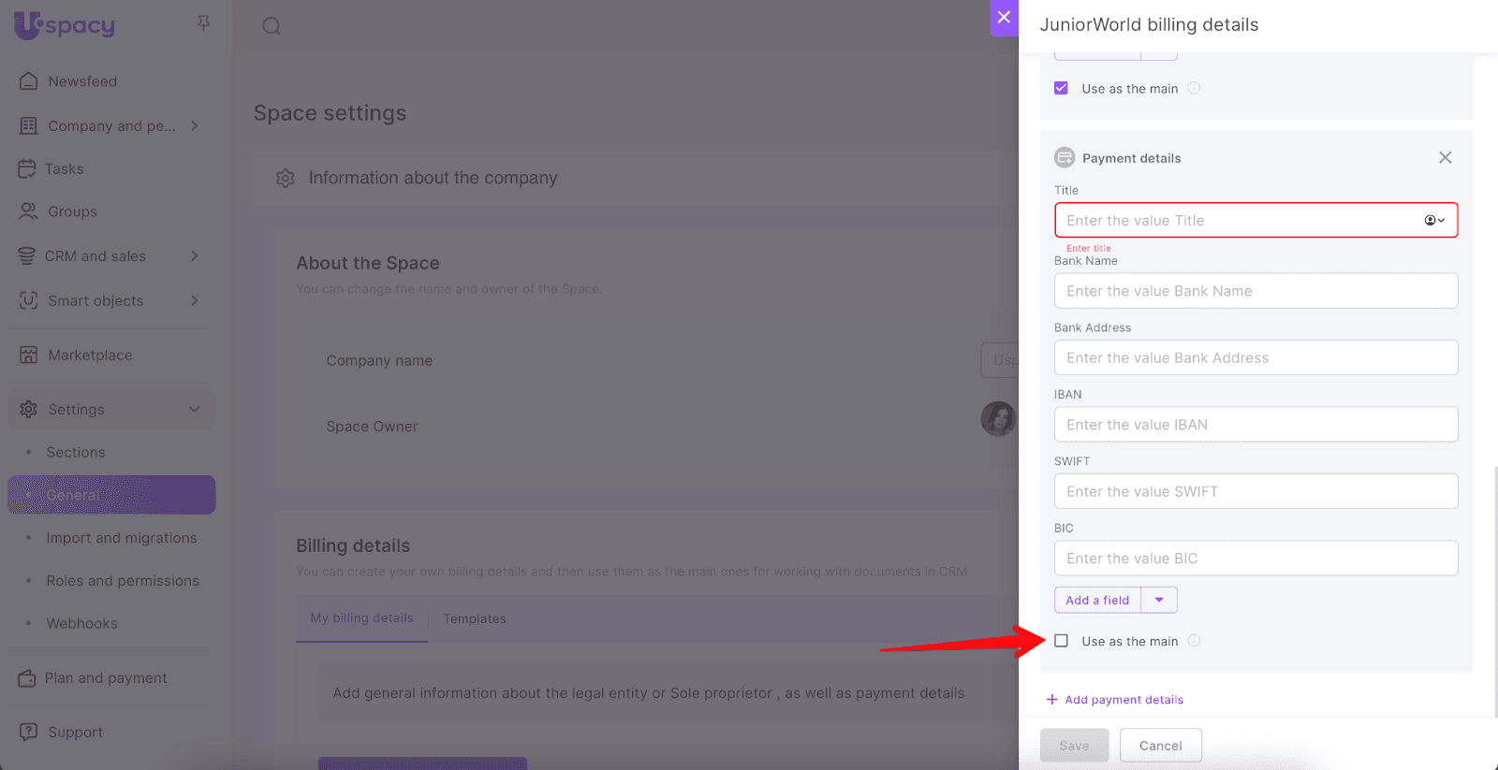Open the Tasks section
Image resolution: width=1498 pixels, height=770 pixels.
tap(64, 169)
